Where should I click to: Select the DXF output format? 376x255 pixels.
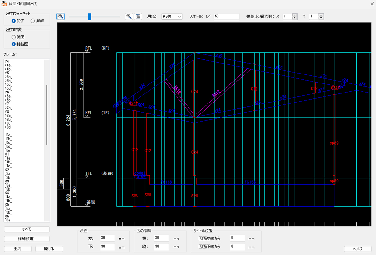tap(14, 21)
